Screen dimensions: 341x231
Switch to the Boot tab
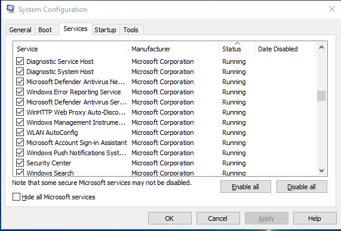tap(45, 30)
